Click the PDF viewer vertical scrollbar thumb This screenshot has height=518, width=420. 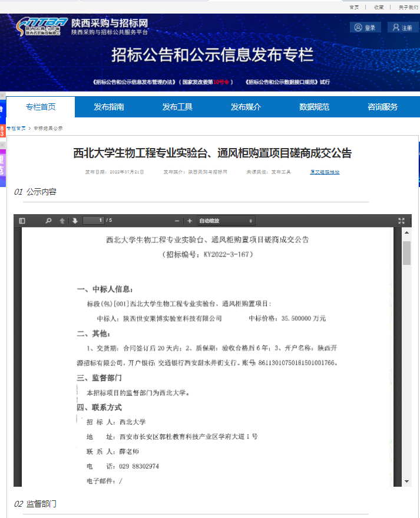click(406, 253)
